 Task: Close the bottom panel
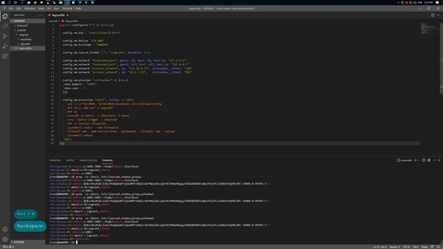(439, 160)
